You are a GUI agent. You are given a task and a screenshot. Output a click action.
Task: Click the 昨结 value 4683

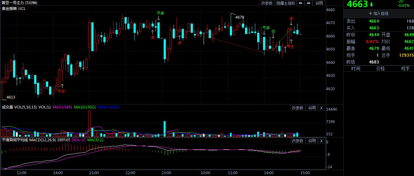(x=374, y=62)
